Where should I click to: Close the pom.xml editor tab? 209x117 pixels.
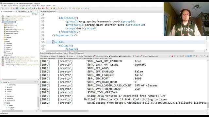(57, 11)
